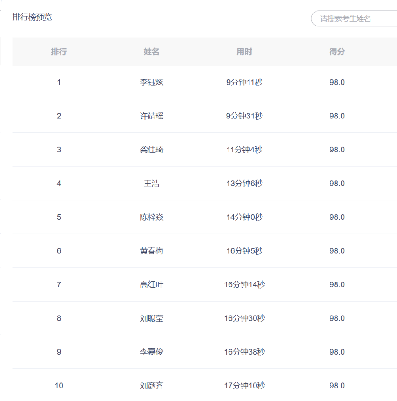Viewport: 397px width, 401px height.
Task: Select the name 黄春梅
Action: click(x=152, y=250)
